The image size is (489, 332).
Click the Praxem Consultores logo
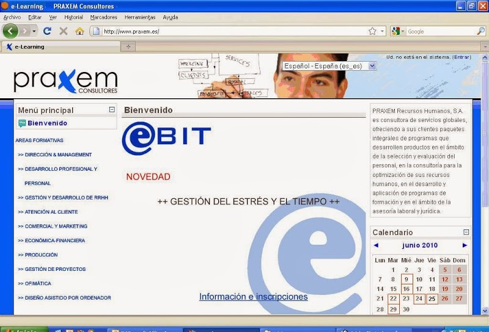(65, 81)
